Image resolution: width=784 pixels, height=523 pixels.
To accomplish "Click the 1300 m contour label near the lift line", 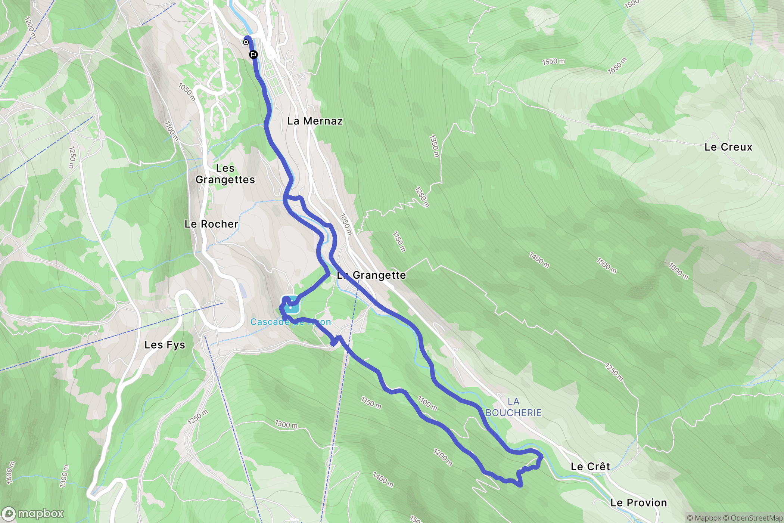I will coord(286,424).
